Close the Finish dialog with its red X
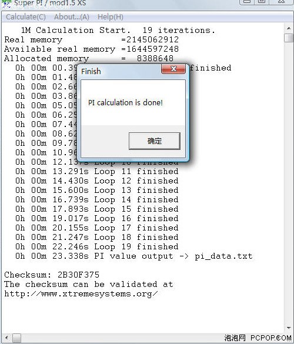 tap(173, 69)
